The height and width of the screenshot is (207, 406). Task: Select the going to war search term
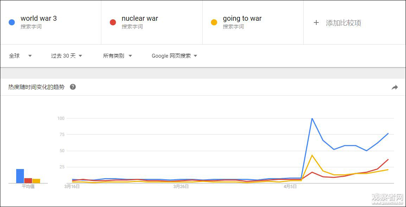pyautogui.click(x=242, y=19)
